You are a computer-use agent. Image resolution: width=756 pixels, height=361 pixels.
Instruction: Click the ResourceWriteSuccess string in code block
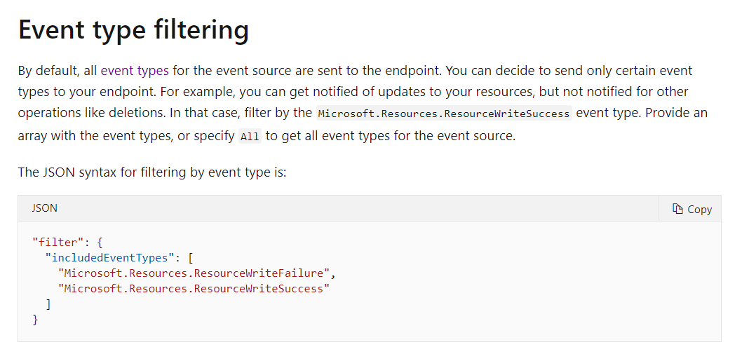tap(194, 289)
